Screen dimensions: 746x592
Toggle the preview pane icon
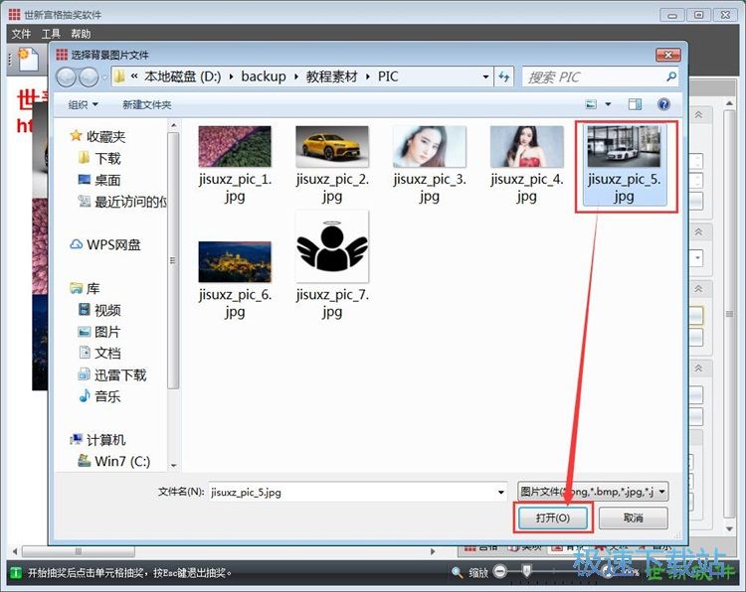[635, 104]
